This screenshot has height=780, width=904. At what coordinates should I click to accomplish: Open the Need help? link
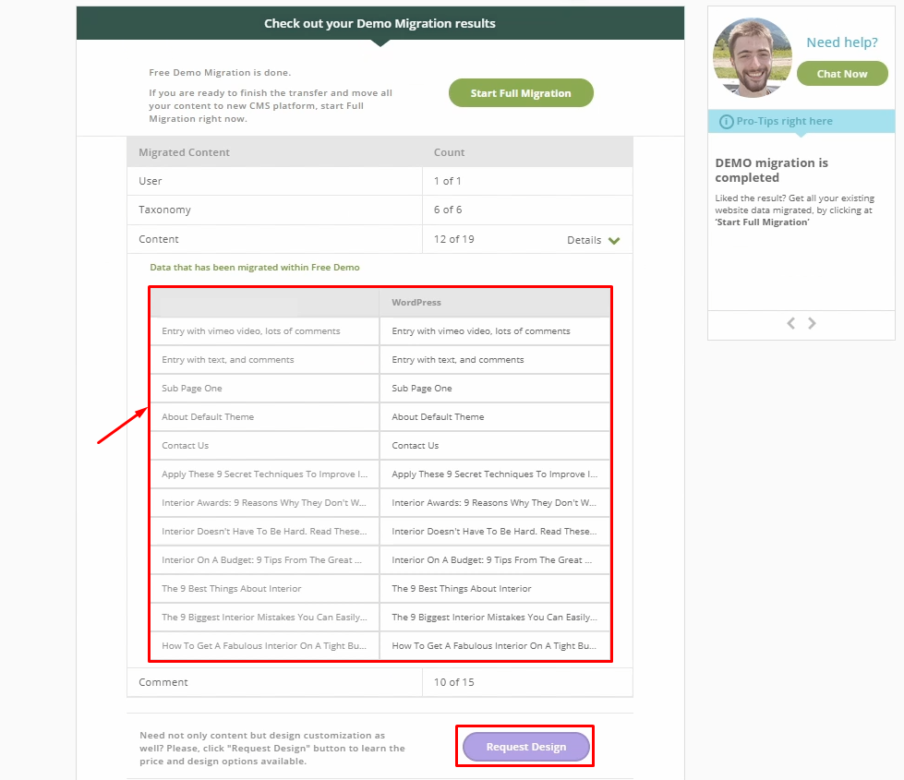[x=842, y=42]
